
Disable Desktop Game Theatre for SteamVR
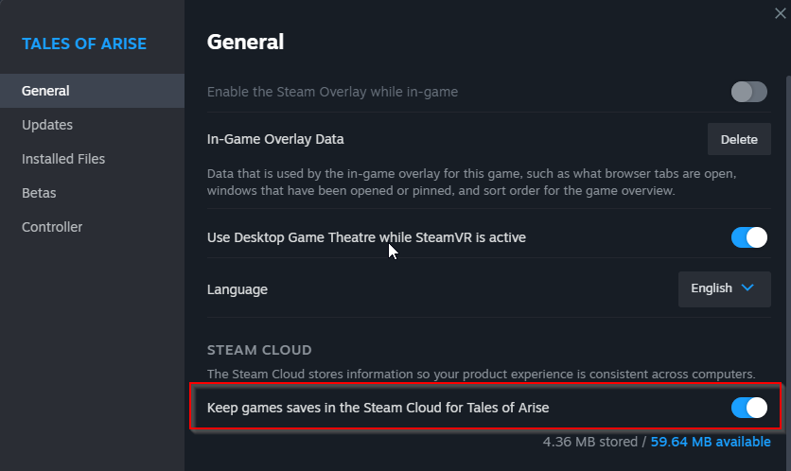click(x=748, y=237)
